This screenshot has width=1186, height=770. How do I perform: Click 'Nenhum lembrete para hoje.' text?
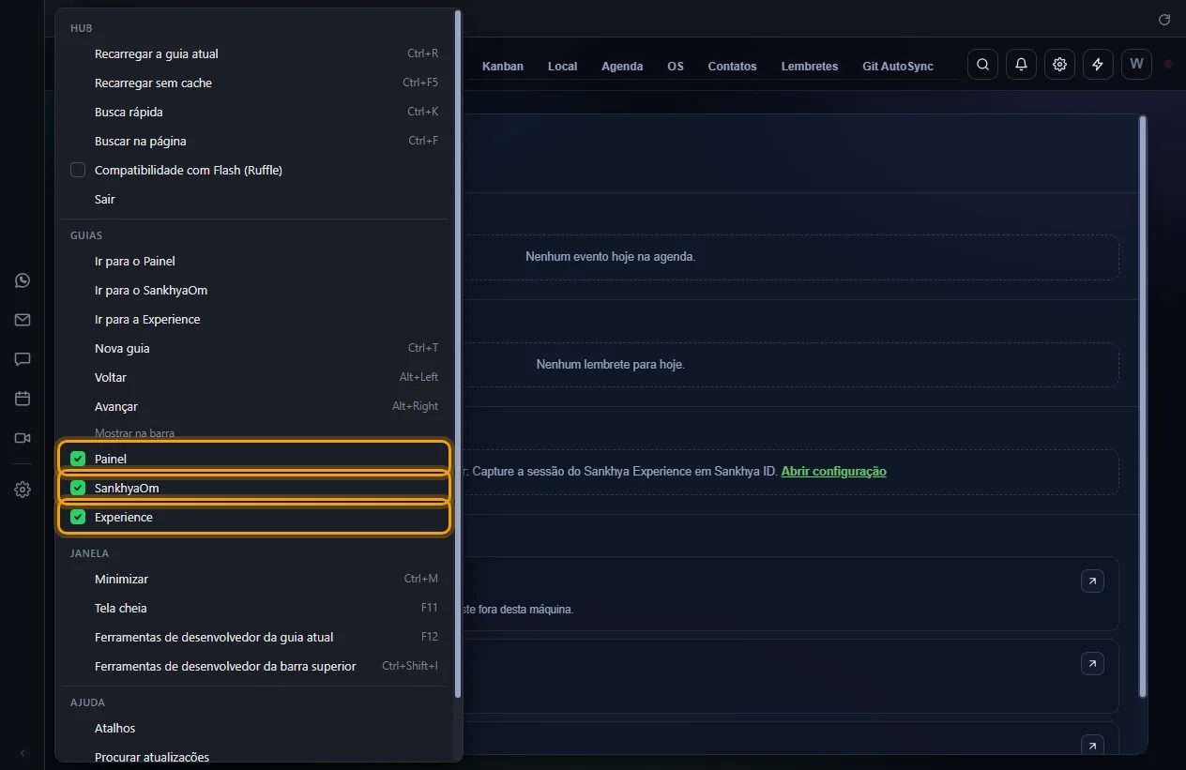[611, 364]
